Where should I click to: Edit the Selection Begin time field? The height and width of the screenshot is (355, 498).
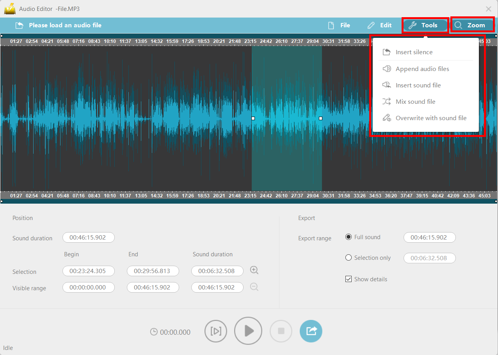(89, 271)
